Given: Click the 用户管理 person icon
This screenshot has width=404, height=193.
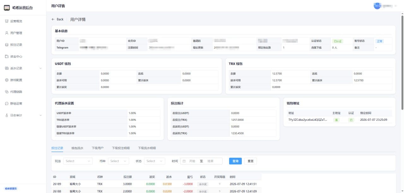Looking at the screenshot, I should pos(7,33).
